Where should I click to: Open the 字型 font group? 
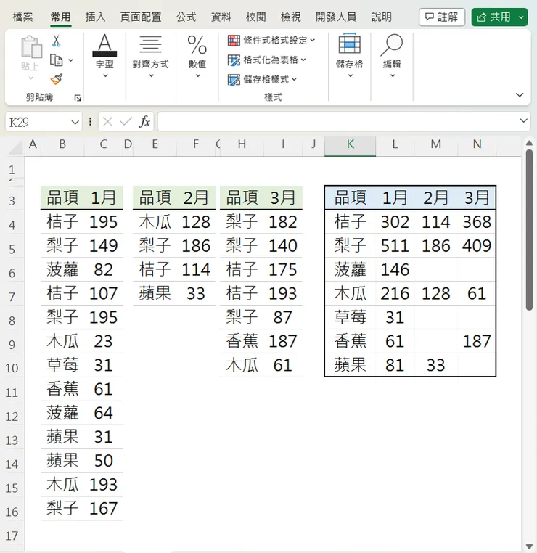[104, 56]
